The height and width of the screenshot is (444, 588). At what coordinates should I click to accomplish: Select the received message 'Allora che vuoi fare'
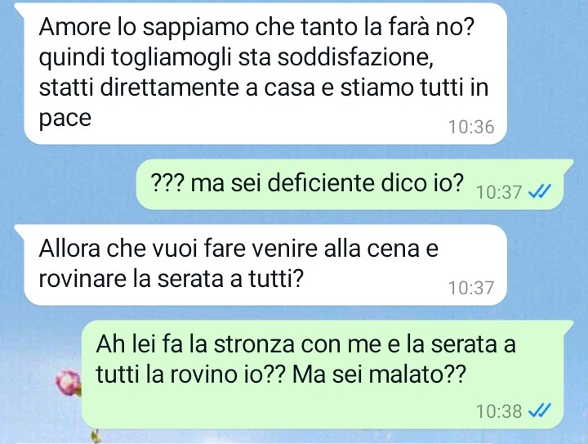(x=265, y=265)
